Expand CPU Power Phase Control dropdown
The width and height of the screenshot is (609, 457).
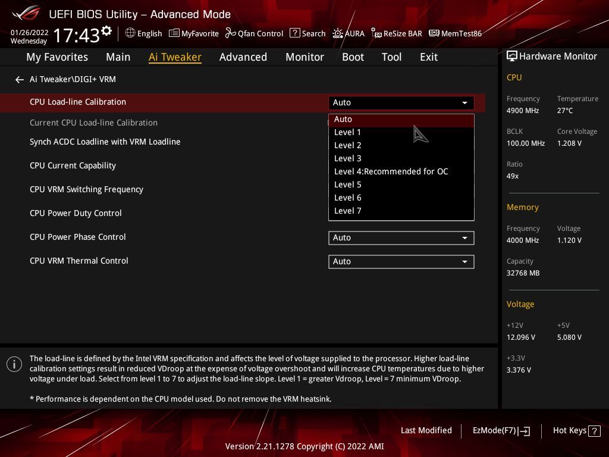click(401, 238)
